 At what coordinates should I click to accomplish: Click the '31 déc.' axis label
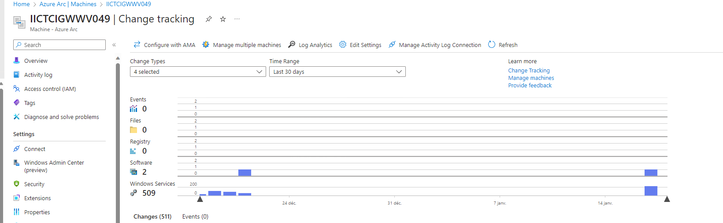coord(394,203)
